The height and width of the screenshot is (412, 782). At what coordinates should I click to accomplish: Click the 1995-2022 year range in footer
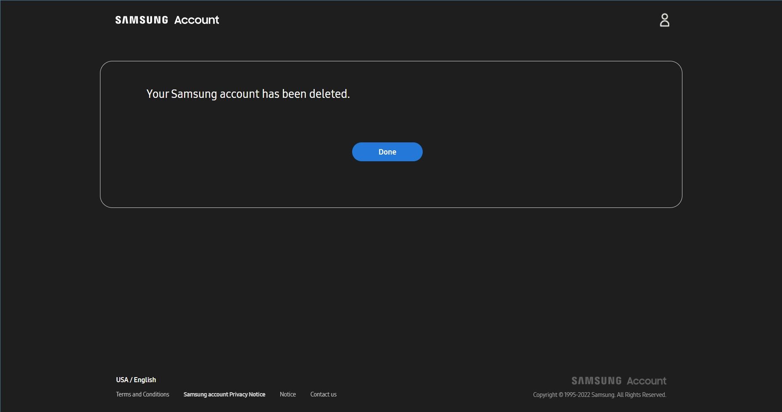pyautogui.click(x=577, y=395)
